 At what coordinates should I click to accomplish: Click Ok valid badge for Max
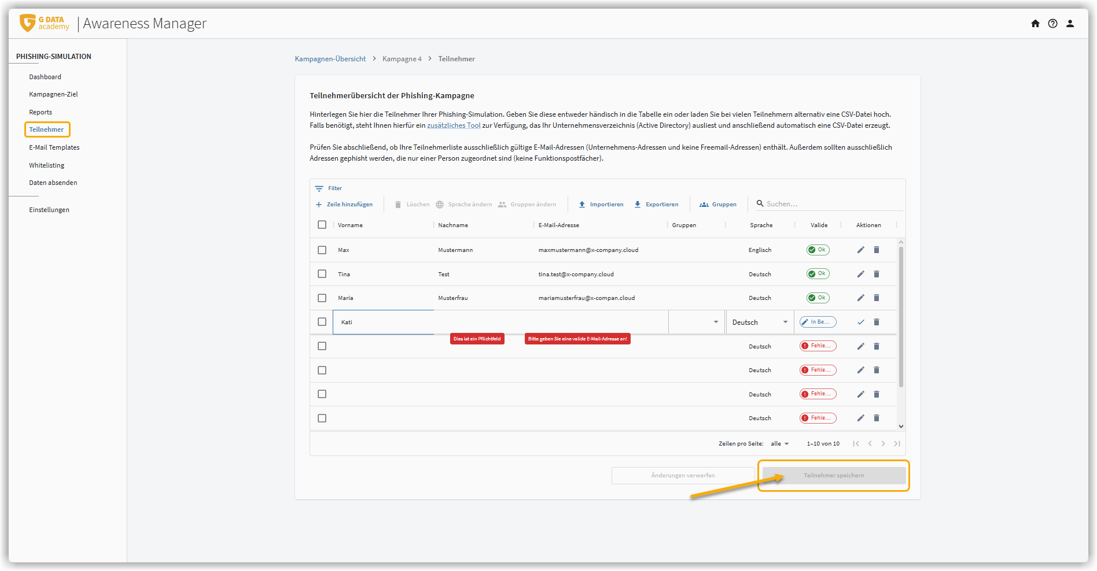point(818,250)
